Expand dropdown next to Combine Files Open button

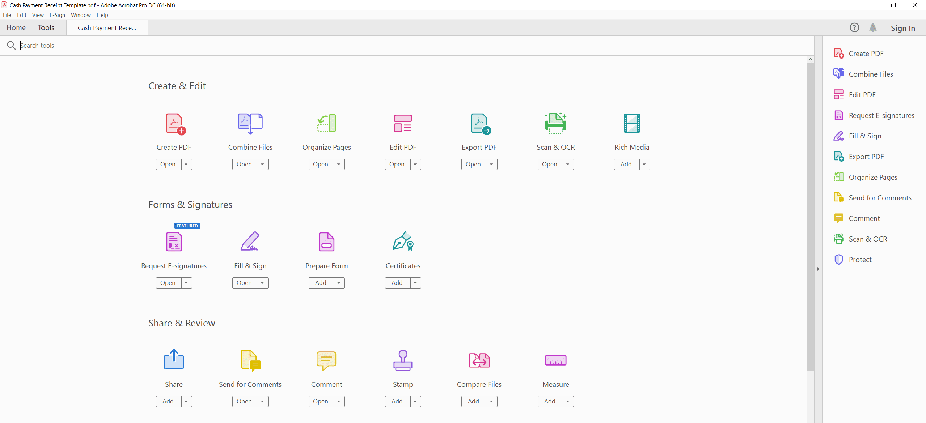click(263, 164)
